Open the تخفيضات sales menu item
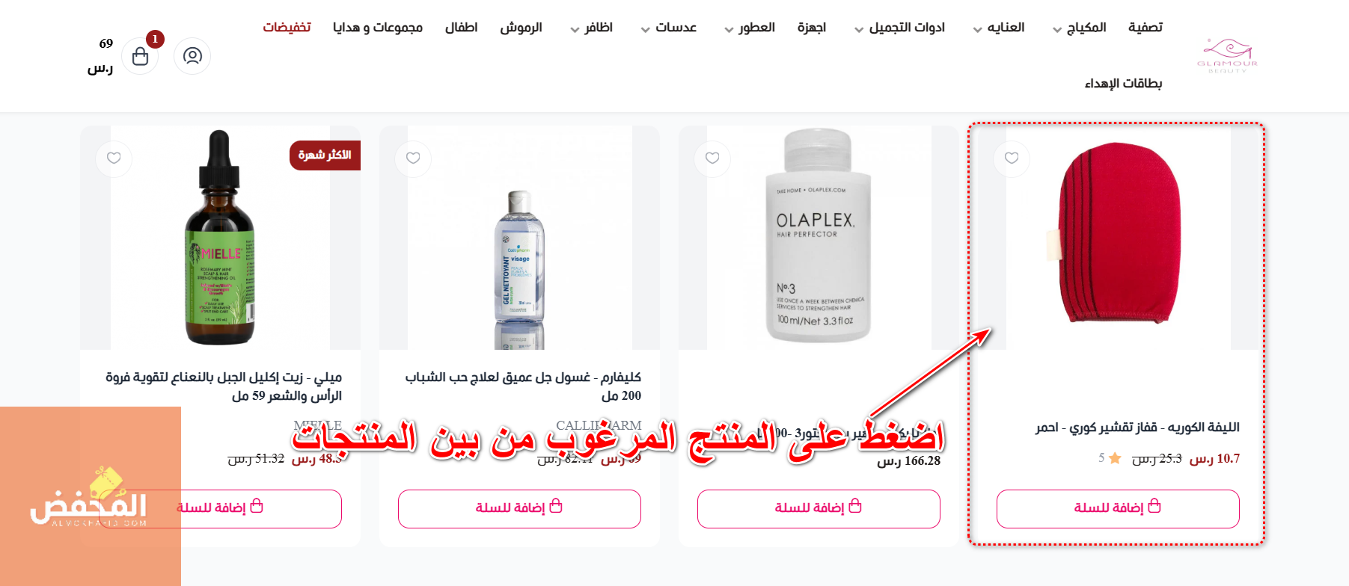The height and width of the screenshot is (586, 1349). [x=287, y=28]
